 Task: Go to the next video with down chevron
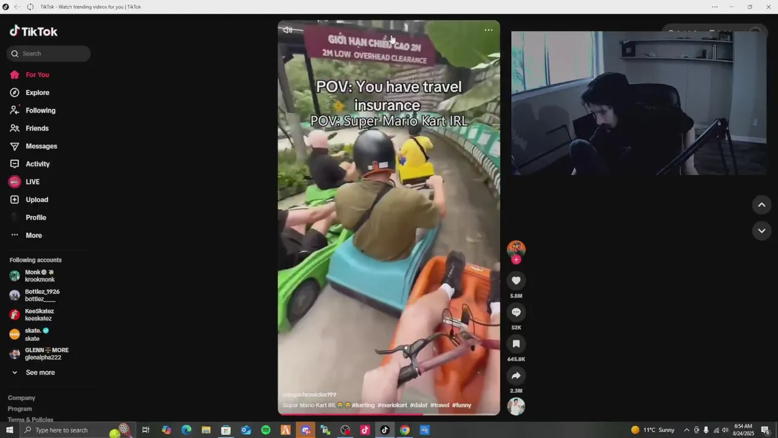click(762, 231)
